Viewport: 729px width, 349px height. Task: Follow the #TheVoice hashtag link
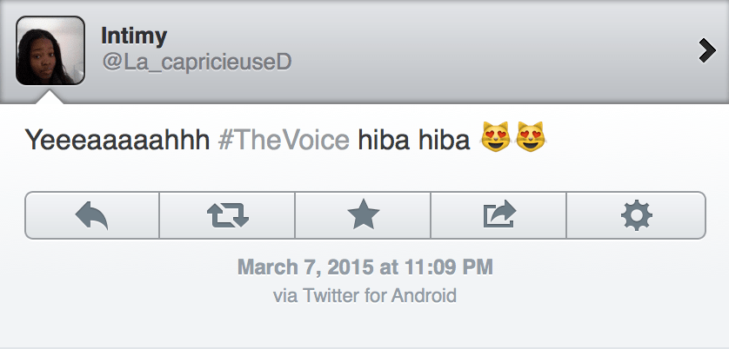coord(283,139)
